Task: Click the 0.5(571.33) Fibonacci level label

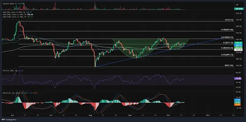Action: [228, 43]
